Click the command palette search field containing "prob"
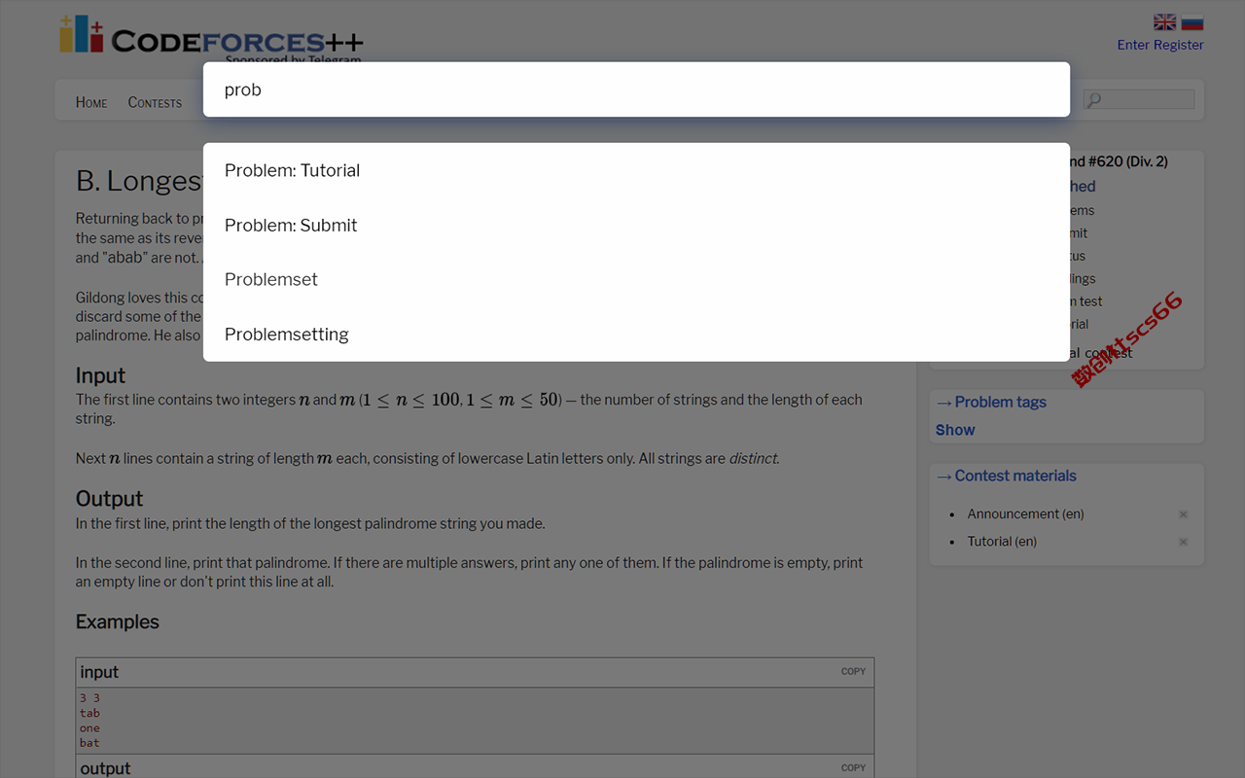1245x778 pixels. point(636,89)
